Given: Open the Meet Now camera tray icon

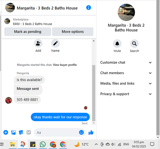Looking at the screenshot, I should (102, 144).
